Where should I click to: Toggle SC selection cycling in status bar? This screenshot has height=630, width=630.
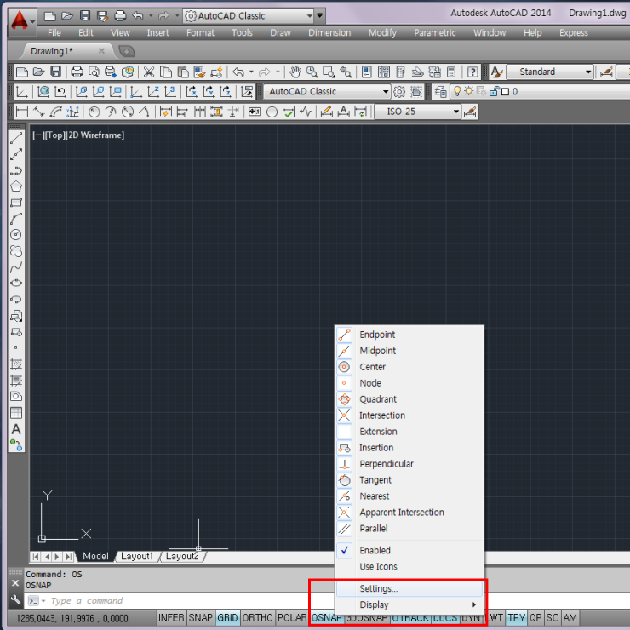point(552,617)
